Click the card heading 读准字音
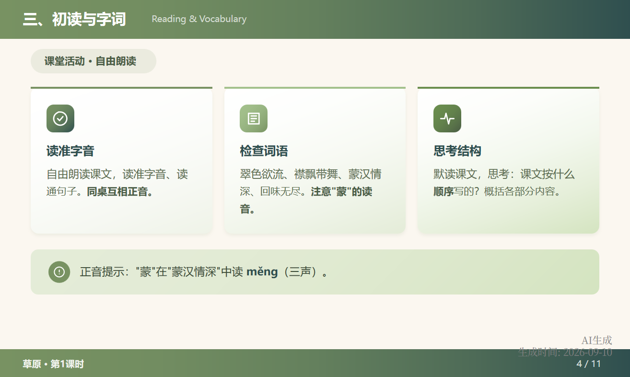 (x=70, y=151)
